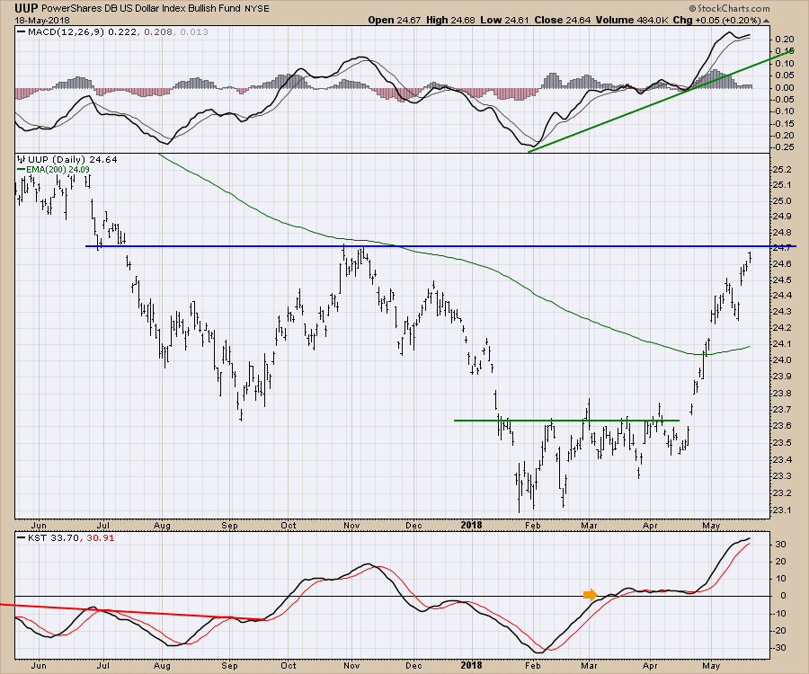Select the Open 24.67 value

coord(395,21)
